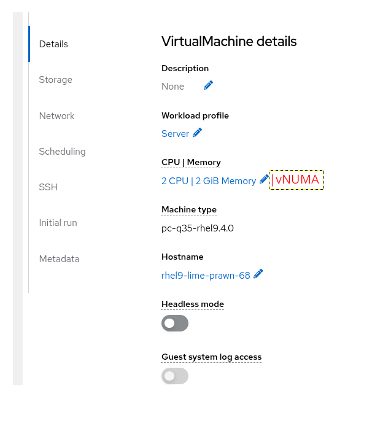Switch to the Storage tab

coord(55,80)
